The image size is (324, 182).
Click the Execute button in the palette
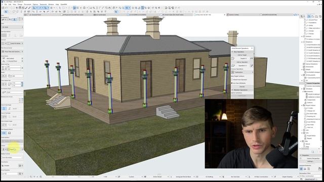[x=242, y=86]
